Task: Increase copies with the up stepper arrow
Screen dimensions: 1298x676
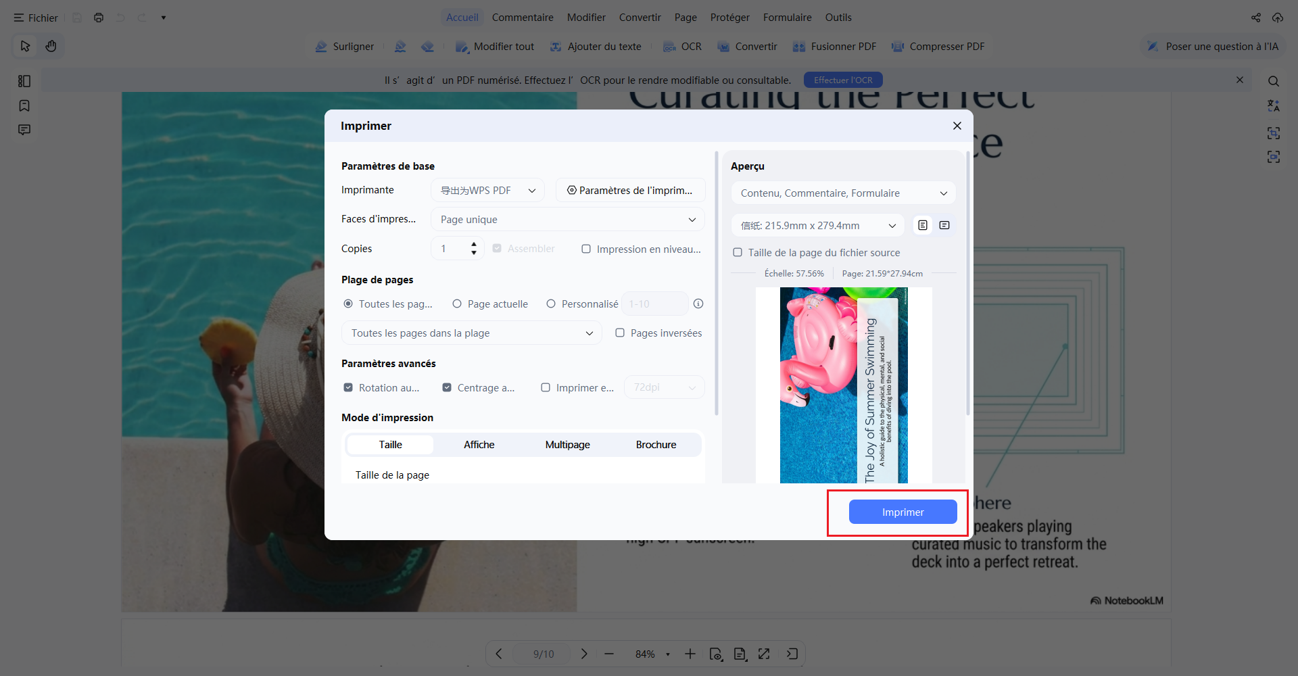Action: pyautogui.click(x=474, y=244)
